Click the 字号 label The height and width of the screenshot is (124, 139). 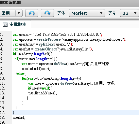pyautogui.click(x=112, y=13)
